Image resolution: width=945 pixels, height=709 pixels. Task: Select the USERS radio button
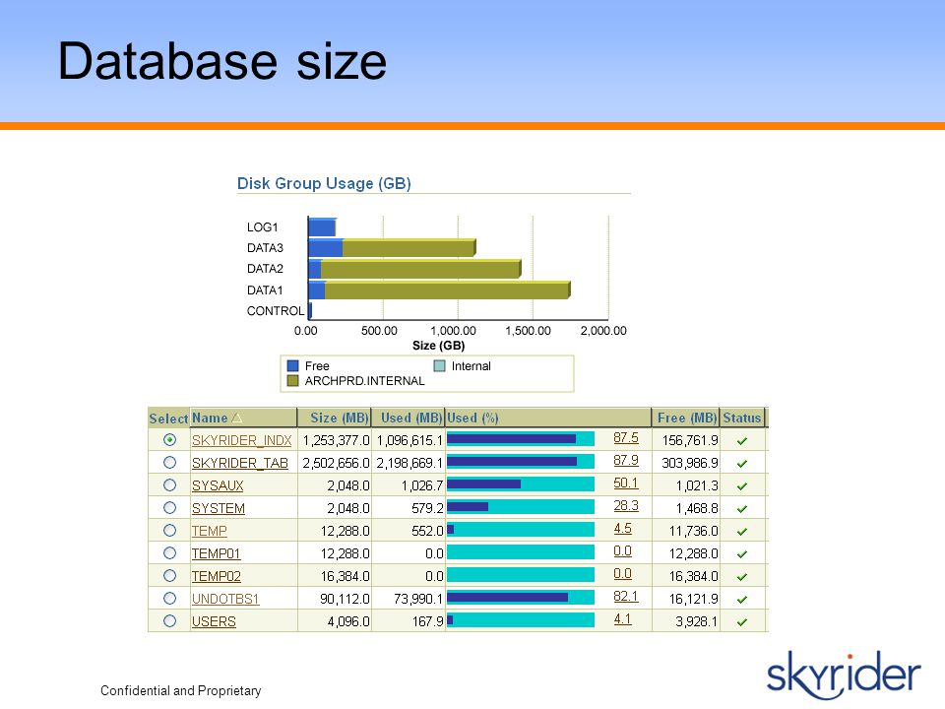169,621
